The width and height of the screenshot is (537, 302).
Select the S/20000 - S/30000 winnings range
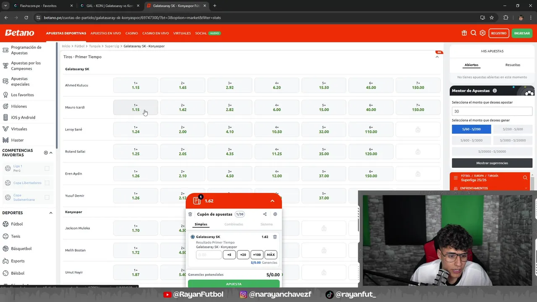tap(492, 151)
